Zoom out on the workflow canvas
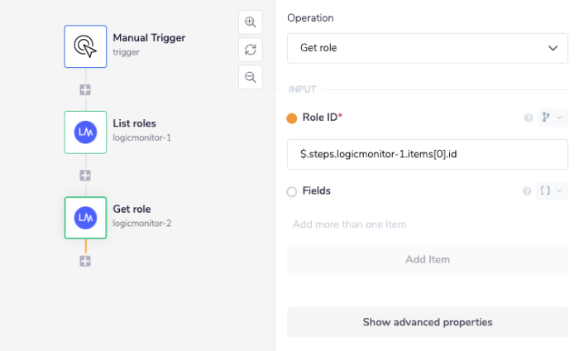The image size is (579, 351). [x=250, y=77]
